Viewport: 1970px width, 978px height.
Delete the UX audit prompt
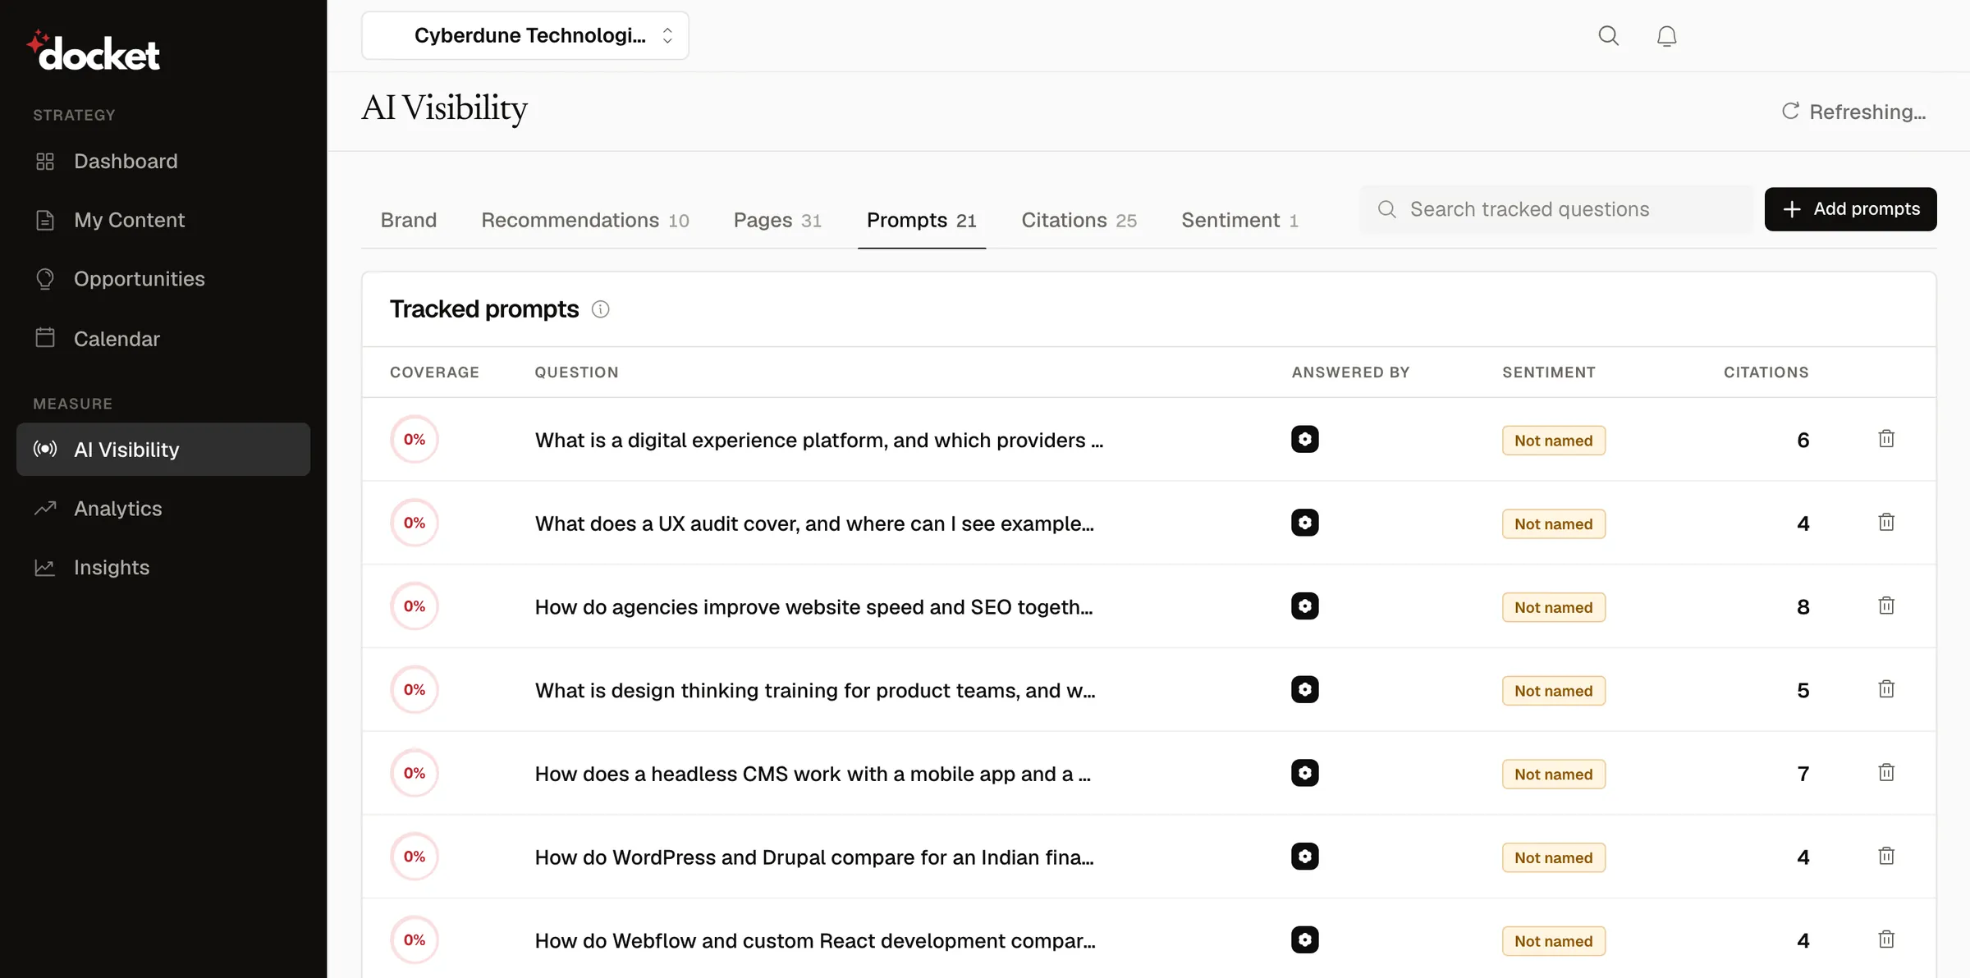[x=1886, y=523]
